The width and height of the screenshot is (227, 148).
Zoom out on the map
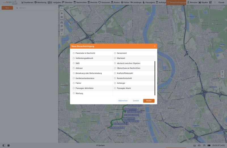(x=222, y=76)
